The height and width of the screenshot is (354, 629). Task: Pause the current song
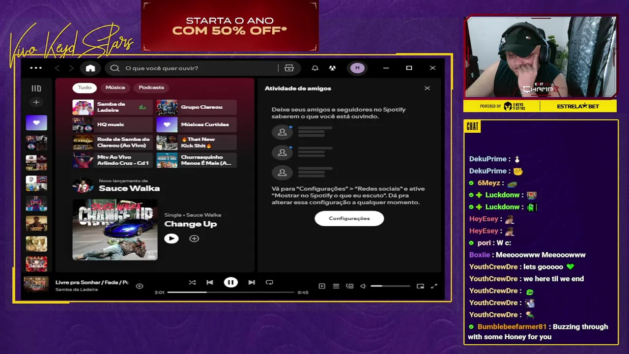coord(230,282)
